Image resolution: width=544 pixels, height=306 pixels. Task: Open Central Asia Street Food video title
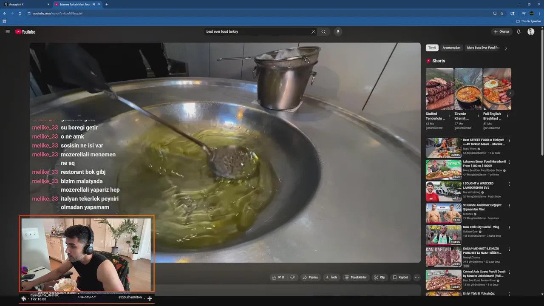pyautogui.click(x=484, y=274)
